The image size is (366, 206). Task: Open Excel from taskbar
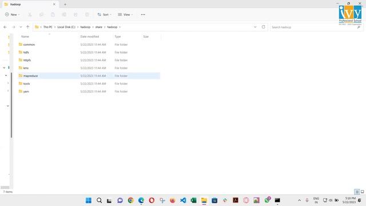pyautogui.click(x=193, y=200)
